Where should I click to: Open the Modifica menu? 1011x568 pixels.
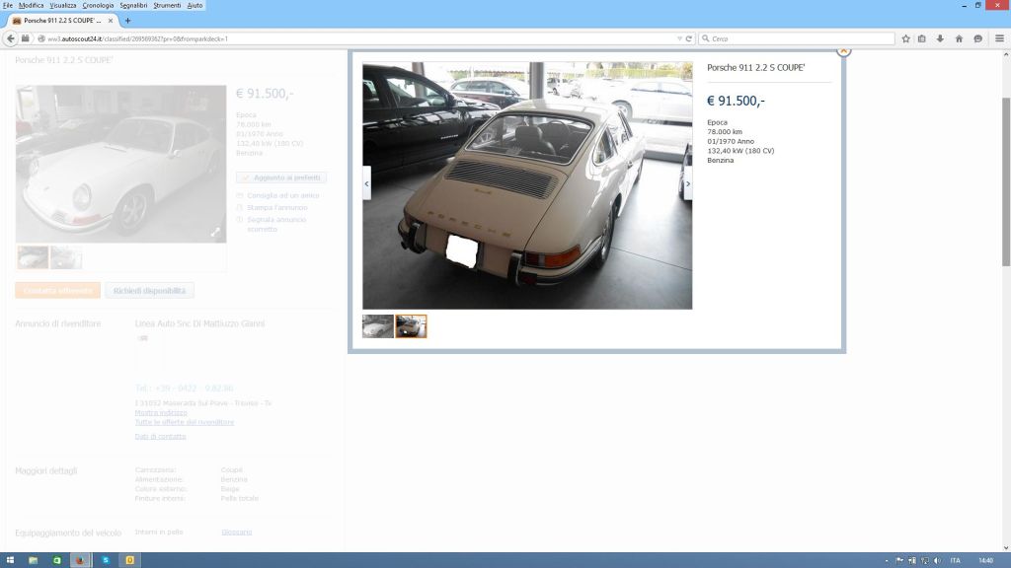coord(31,5)
